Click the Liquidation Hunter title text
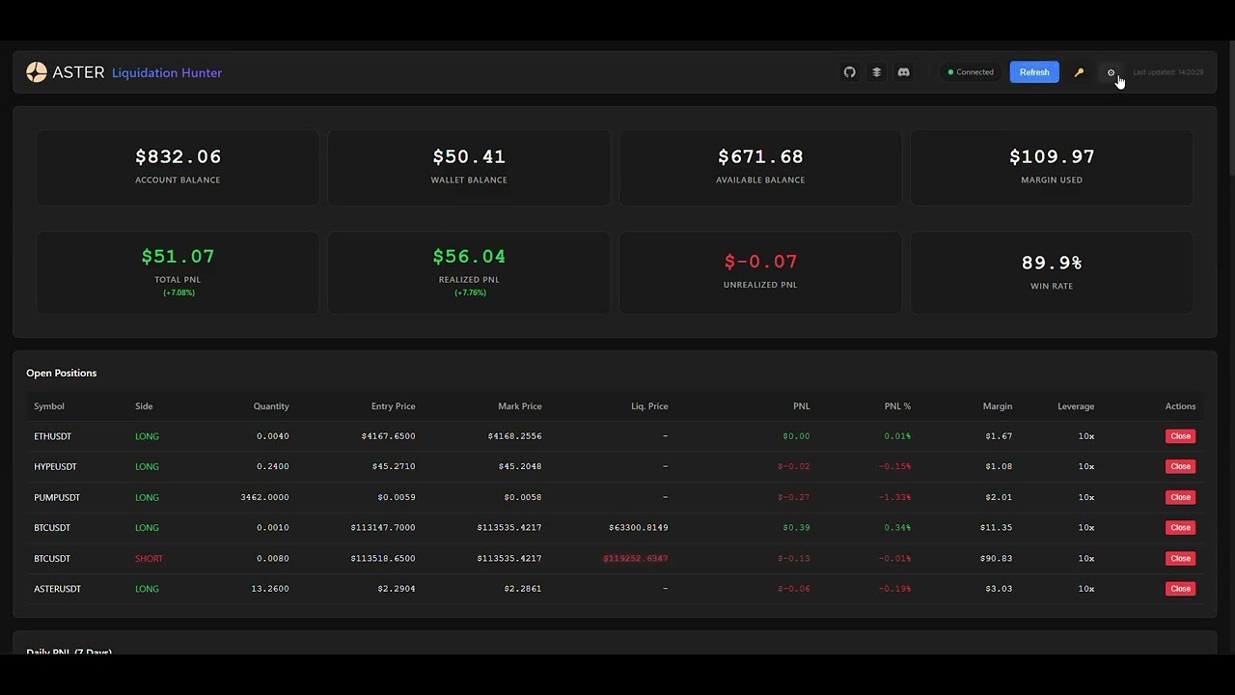The image size is (1235, 695). click(x=167, y=72)
